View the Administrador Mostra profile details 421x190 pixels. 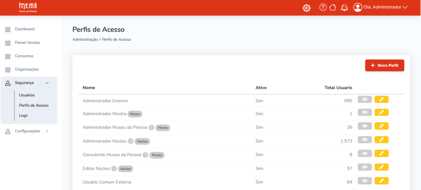[365, 113]
